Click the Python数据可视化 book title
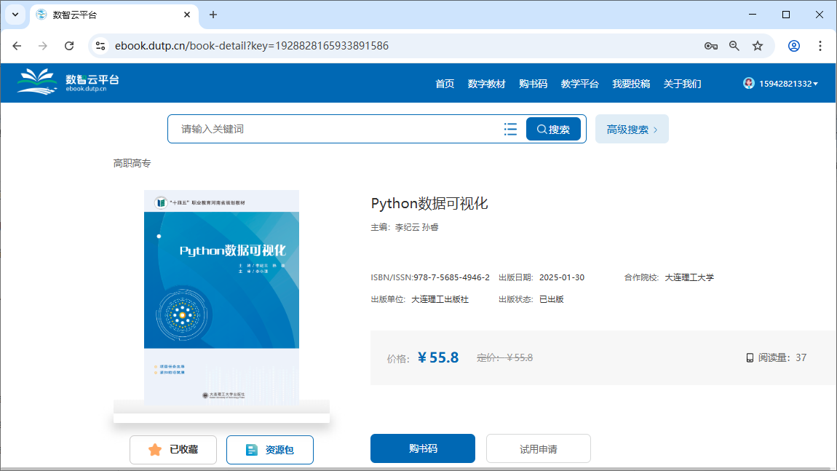Image resolution: width=837 pixels, height=471 pixels. click(429, 203)
